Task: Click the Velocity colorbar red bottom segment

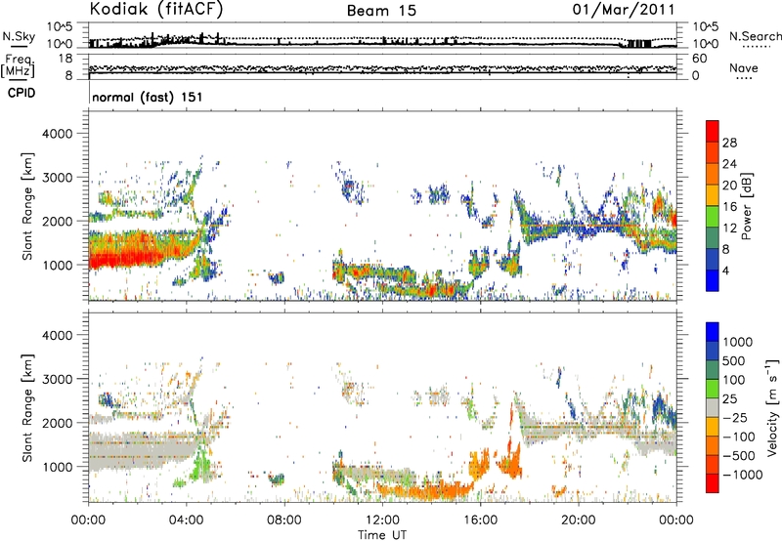Action: [x=713, y=483]
